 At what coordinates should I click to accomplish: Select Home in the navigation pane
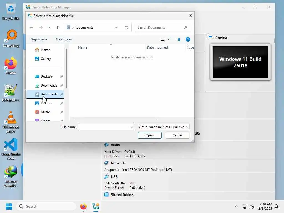coord(45,50)
